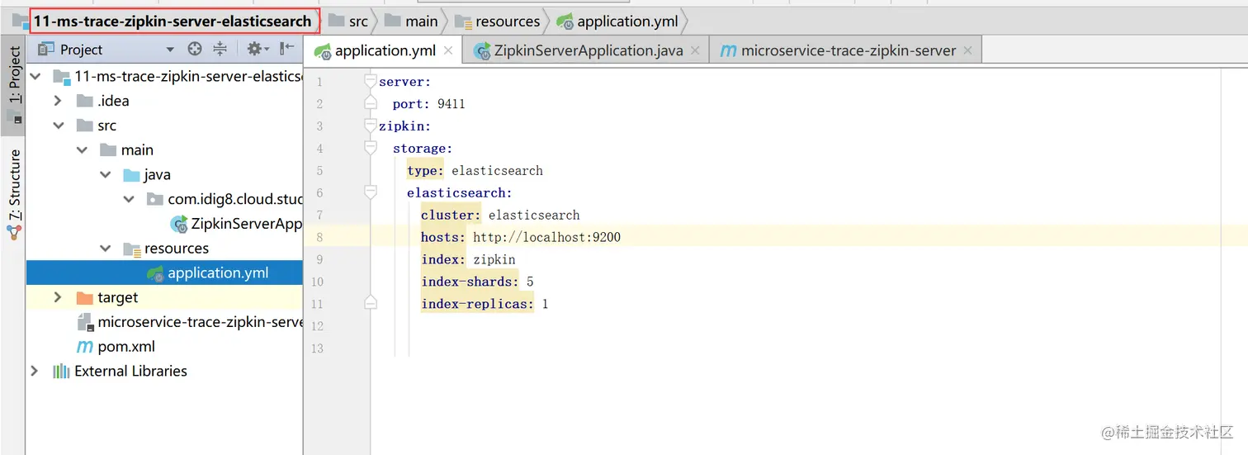Click the package icon for com.idig8.cloud
The width and height of the screenshot is (1248, 455).
pos(154,199)
